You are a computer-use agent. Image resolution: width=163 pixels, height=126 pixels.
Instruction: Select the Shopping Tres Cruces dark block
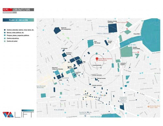113,28
